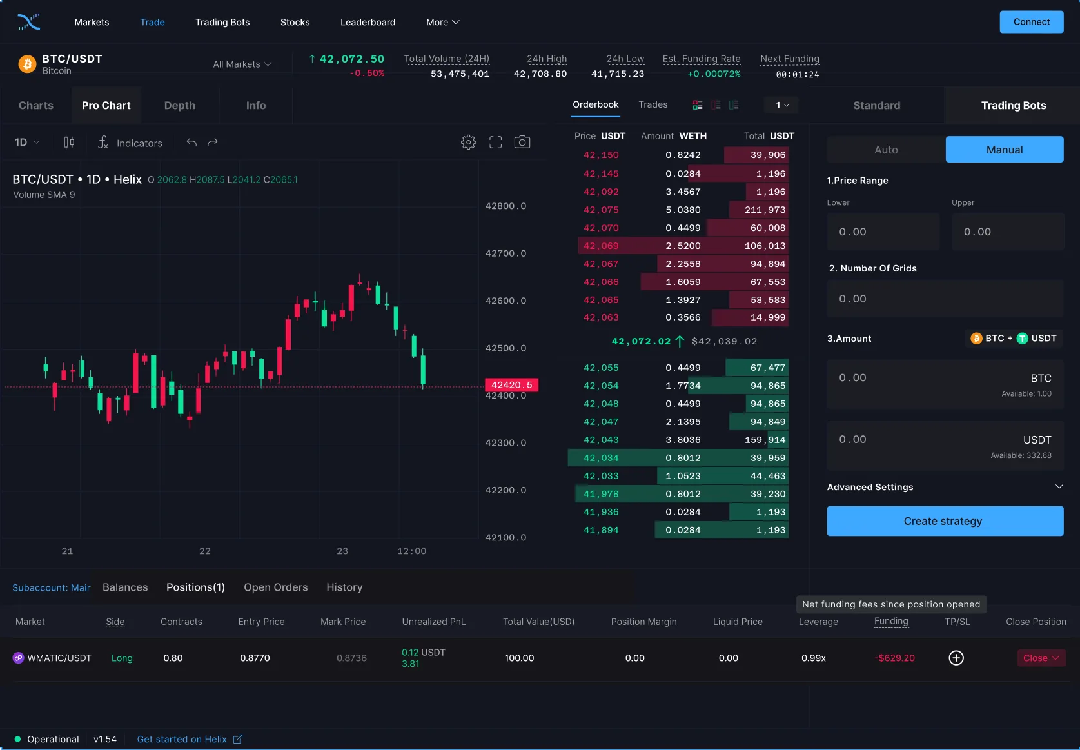Add TP/SL with plus icon
Screen dimensions: 1080x750
(x=956, y=658)
